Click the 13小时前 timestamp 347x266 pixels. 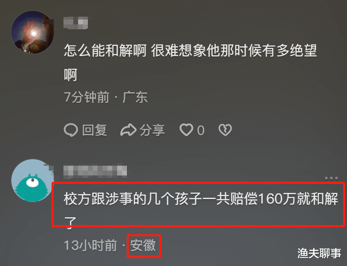(x=90, y=245)
